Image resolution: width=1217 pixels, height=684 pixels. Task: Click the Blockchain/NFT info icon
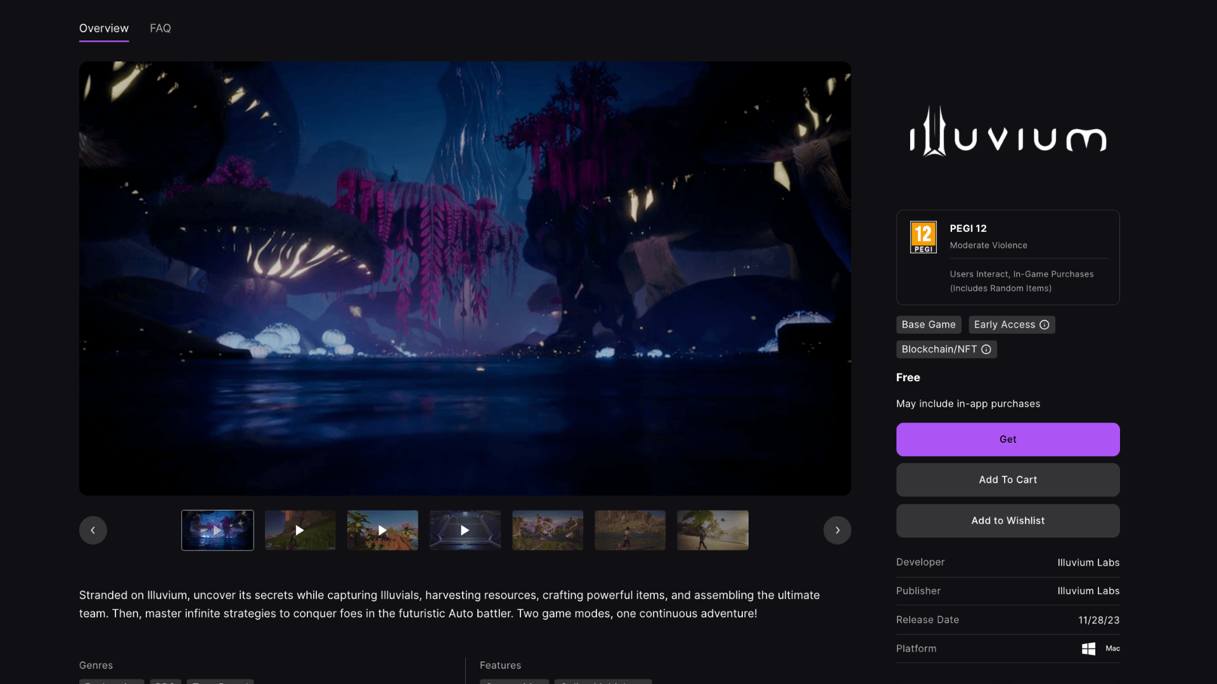(x=986, y=350)
